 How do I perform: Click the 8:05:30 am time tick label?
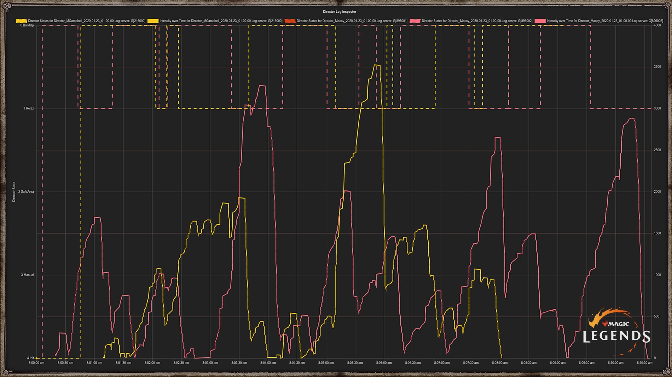click(355, 363)
